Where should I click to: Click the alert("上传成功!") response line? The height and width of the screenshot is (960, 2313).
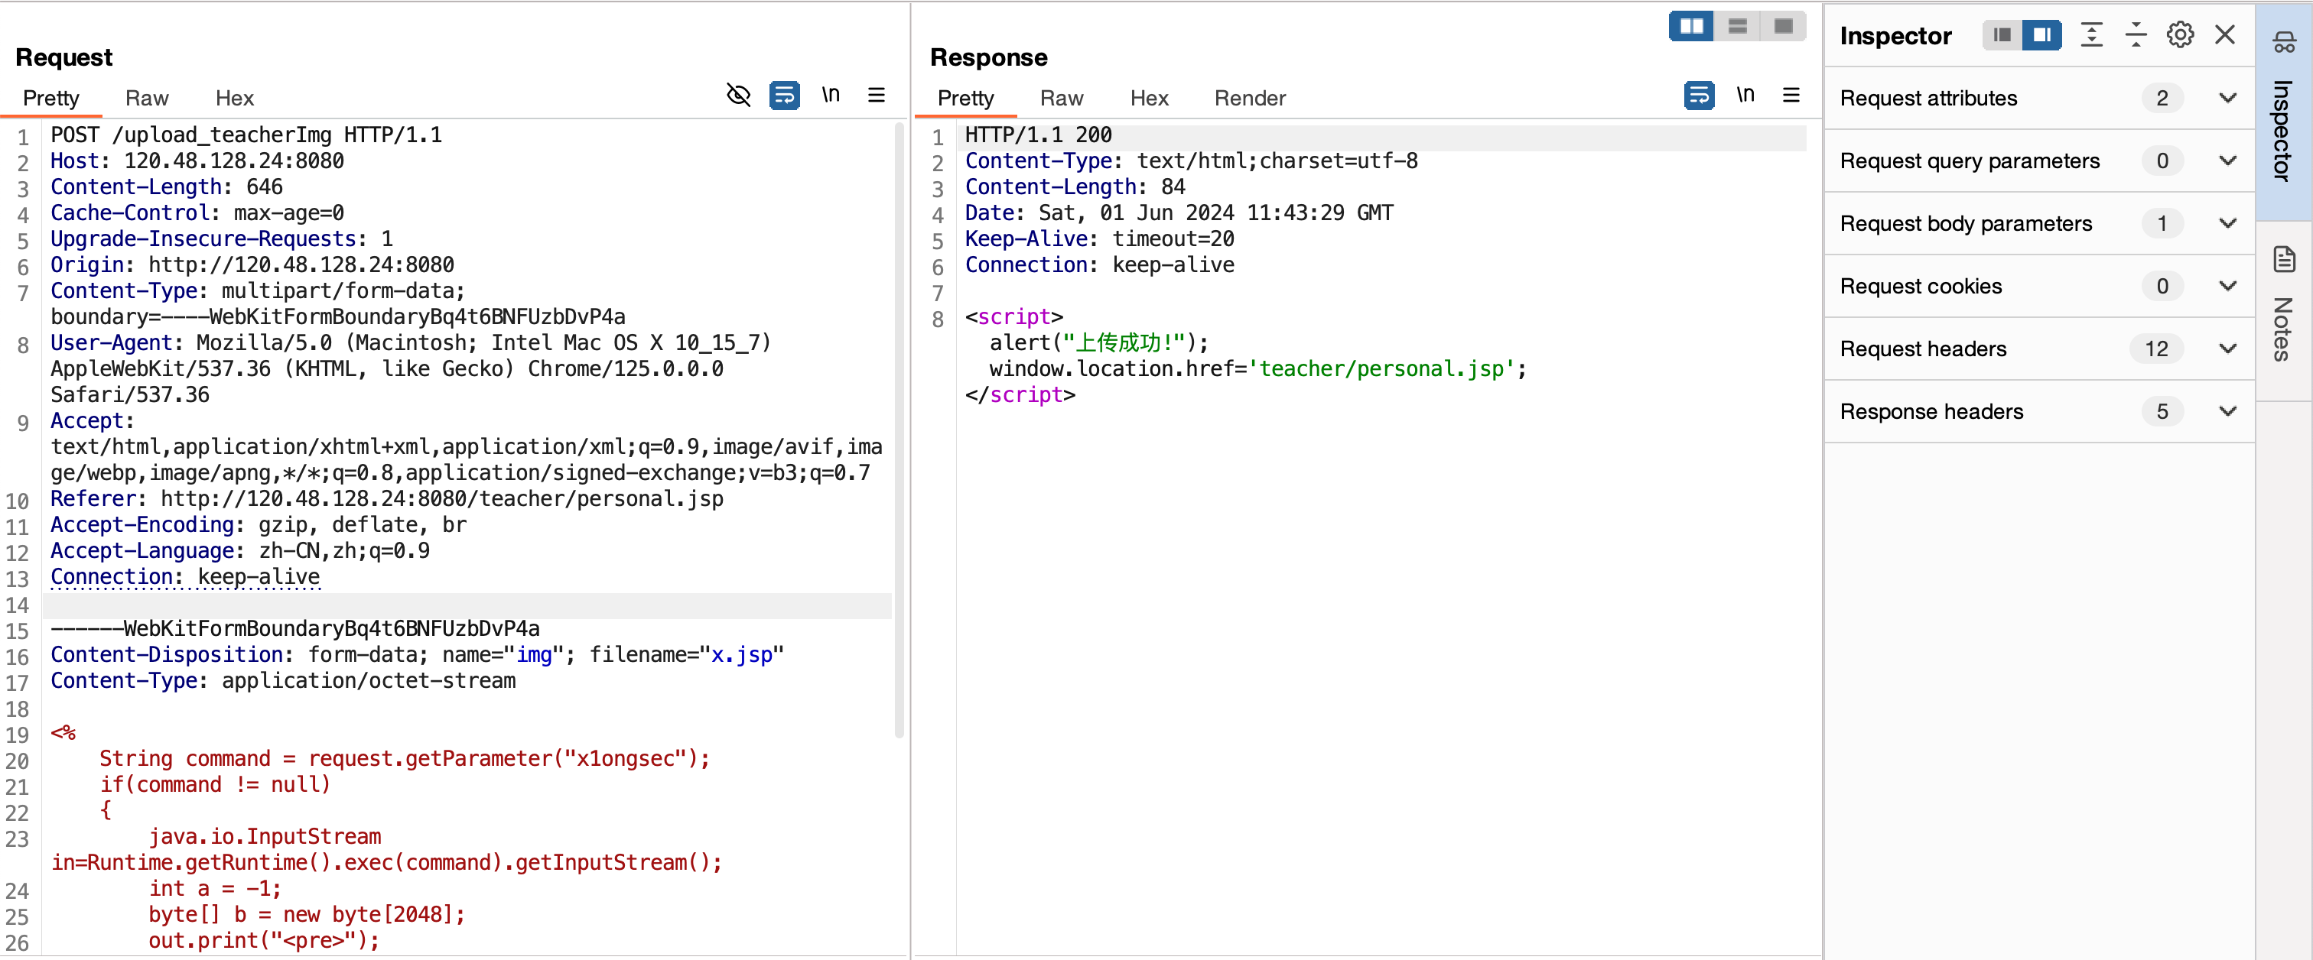point(1099,344)
